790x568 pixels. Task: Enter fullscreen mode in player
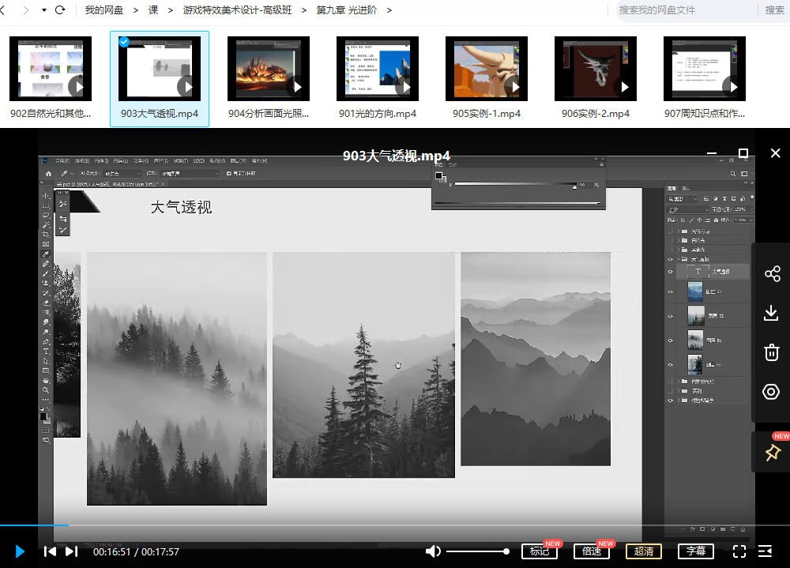[739, 551]
